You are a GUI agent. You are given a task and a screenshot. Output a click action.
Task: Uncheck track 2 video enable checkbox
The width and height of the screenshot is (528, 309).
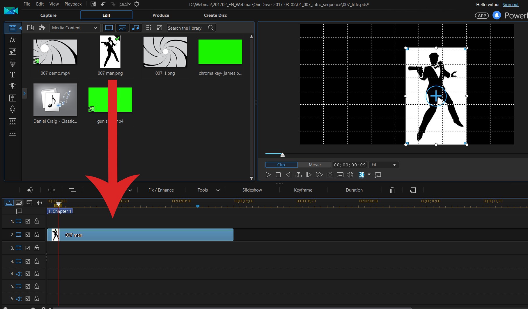[28, 235]
